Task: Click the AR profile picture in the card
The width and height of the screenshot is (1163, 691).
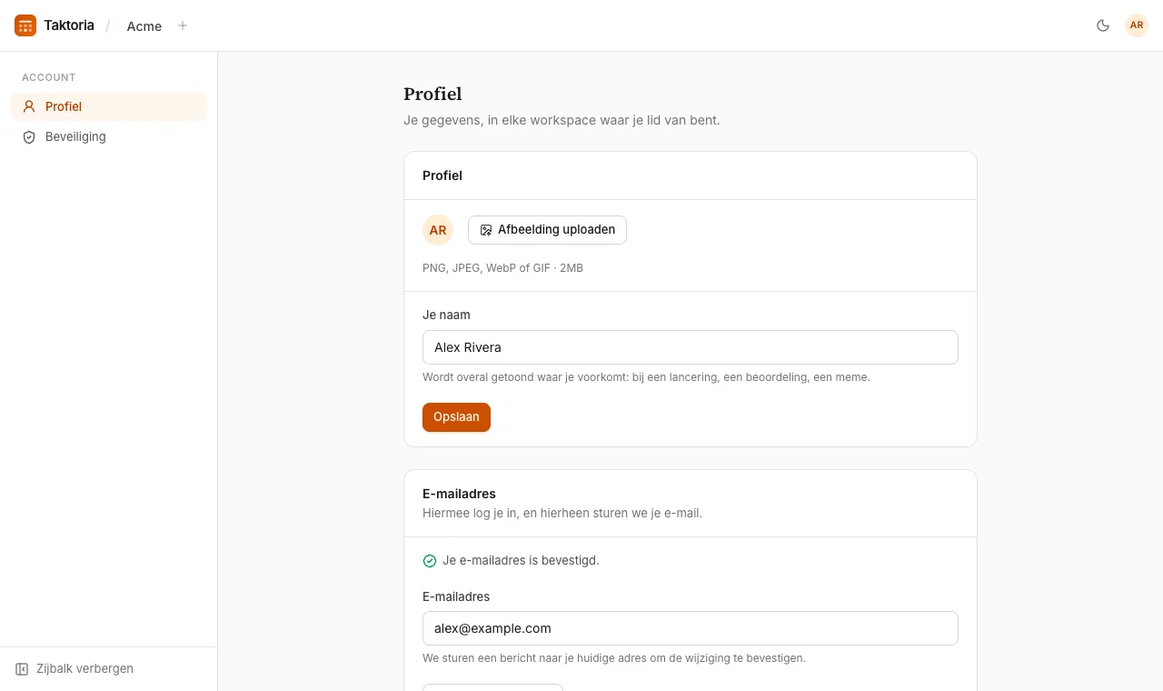Action: [x=438, y=230]
